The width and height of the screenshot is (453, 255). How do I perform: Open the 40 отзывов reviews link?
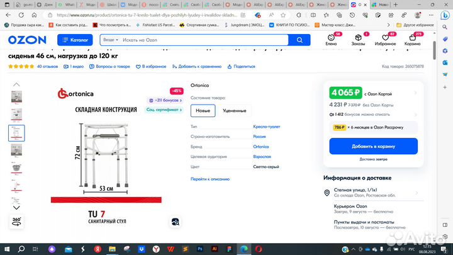pyautogui.click(x=47, y=67)
